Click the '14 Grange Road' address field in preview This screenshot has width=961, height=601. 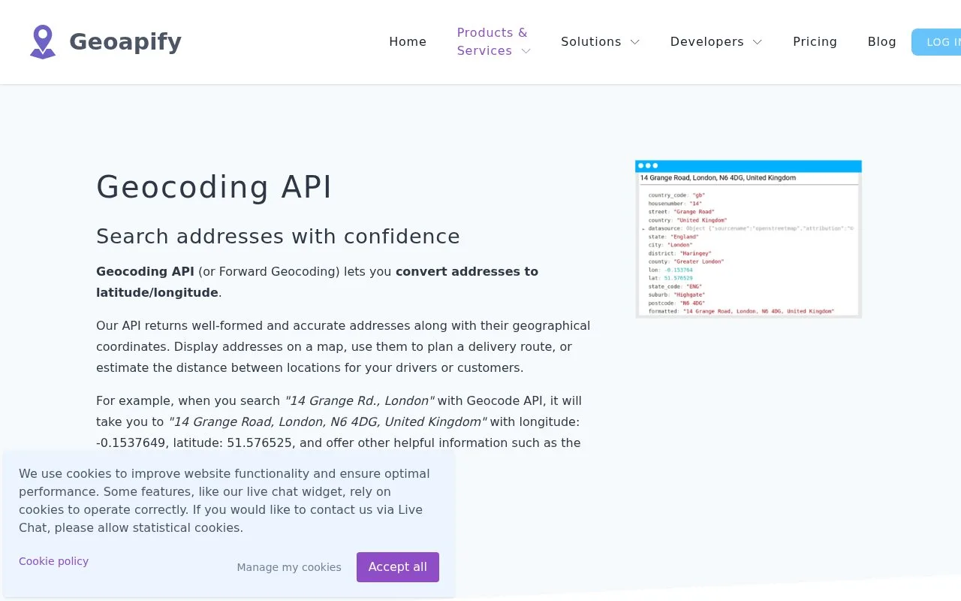[x=749, y=178]
